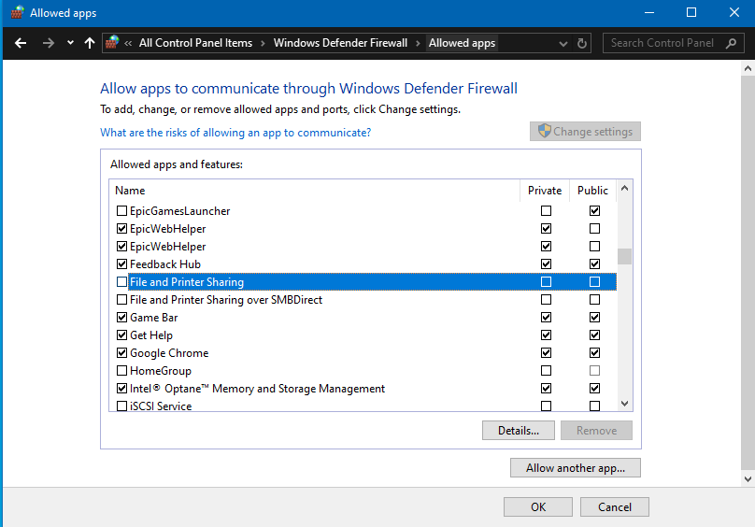The image size is (755, 527).
Task: Click the Control Panel icon in address bar
Action: click(113, 43)
